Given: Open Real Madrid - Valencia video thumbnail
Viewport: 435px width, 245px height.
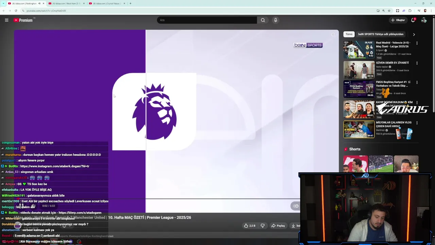Looking at the screenshot, I should click(359, 50).
